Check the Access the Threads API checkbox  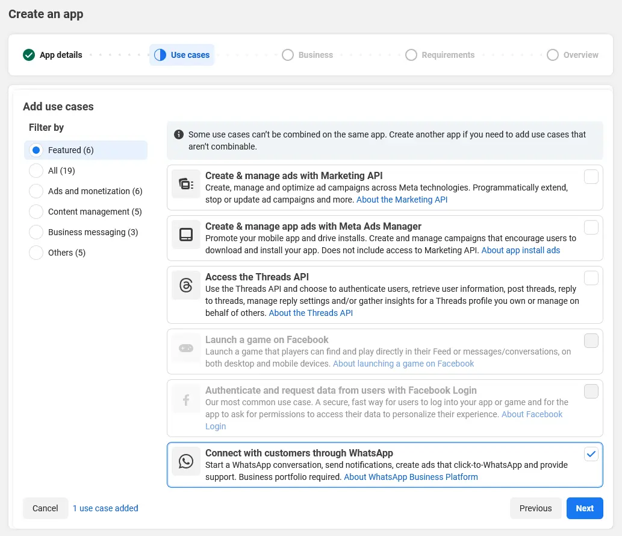(x=591, y=278)
